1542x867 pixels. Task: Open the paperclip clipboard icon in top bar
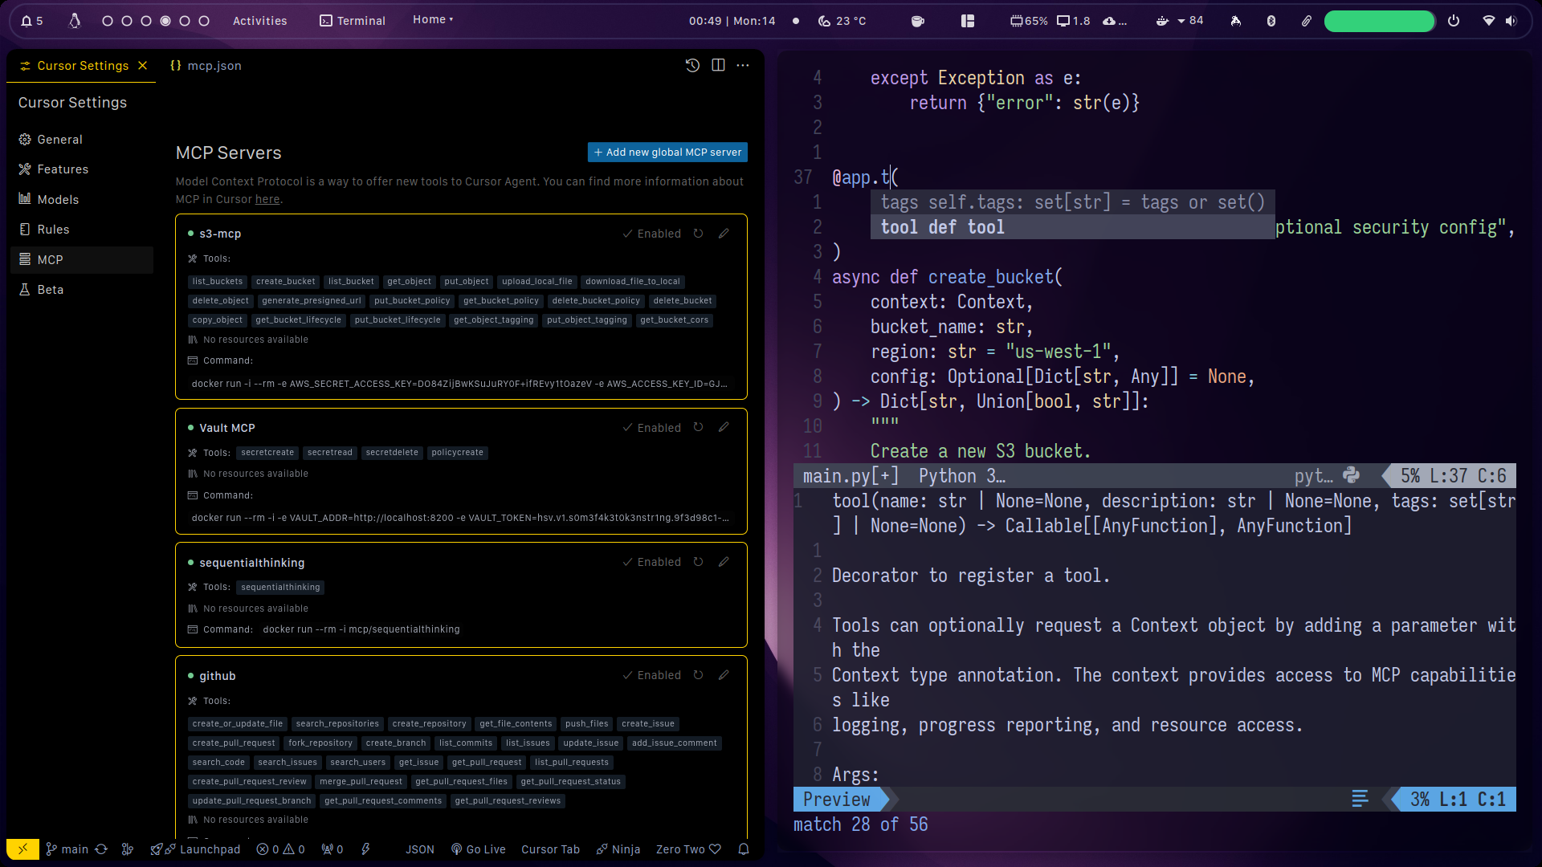pyautogui.click(x=1307, y=21)
